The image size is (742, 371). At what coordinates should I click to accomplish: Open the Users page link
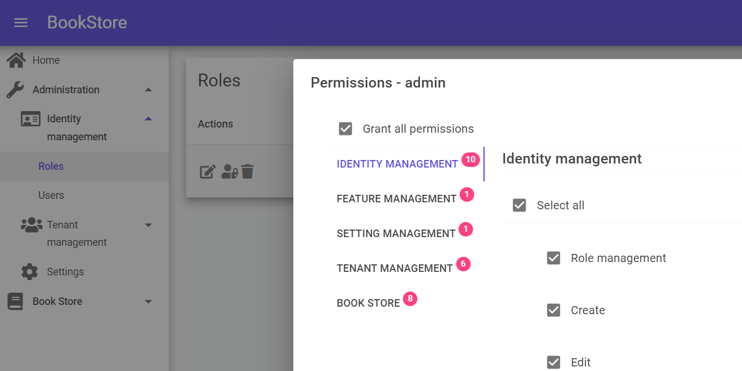pyautogui.click(x=51, y=195)
